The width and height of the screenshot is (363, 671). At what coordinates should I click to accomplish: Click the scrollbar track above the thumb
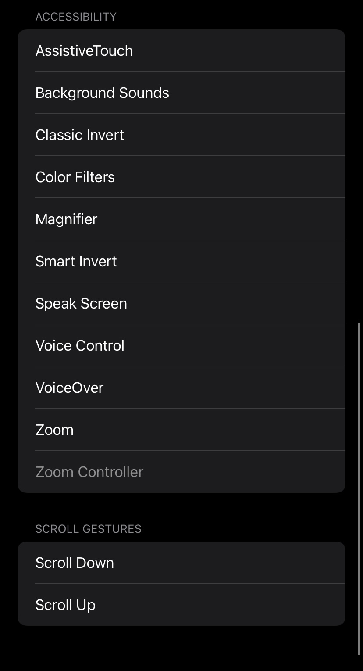click(x=359, y=176)
